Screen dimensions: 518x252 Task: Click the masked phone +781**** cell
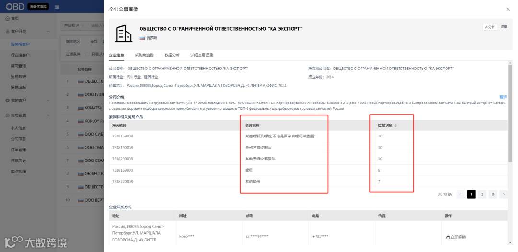click(320, 237)
